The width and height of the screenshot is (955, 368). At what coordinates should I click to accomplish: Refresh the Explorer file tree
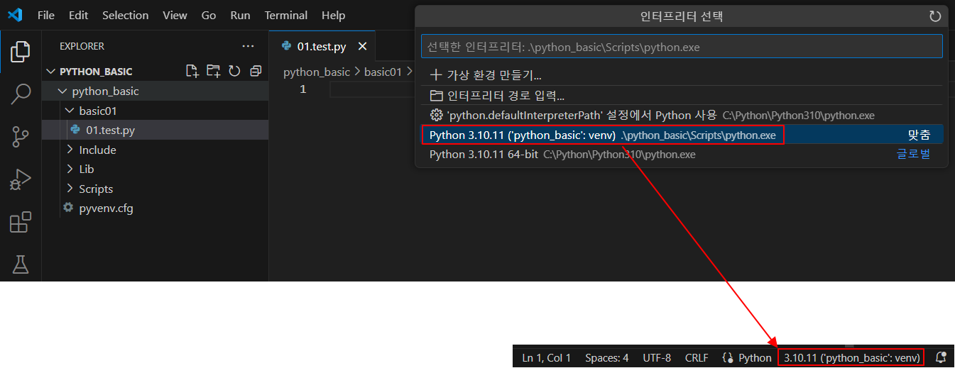pos(234,71)
